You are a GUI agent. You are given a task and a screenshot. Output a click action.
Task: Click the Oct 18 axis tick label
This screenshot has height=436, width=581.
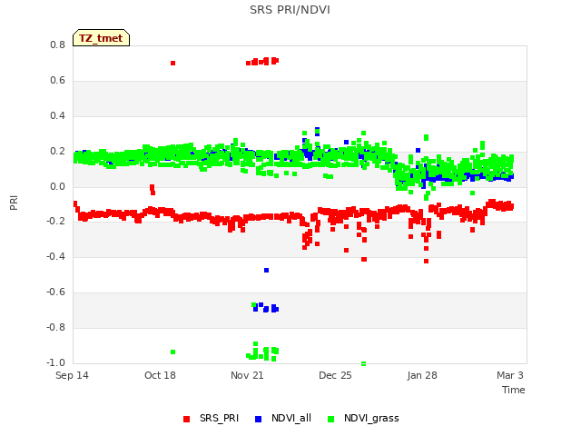coord(160,375)
